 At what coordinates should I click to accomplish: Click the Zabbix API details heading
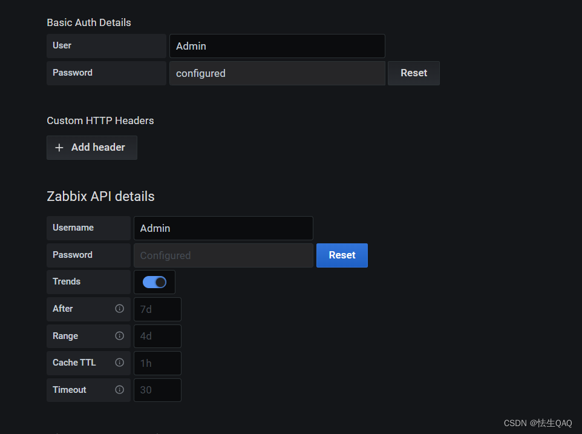(100, 196)
